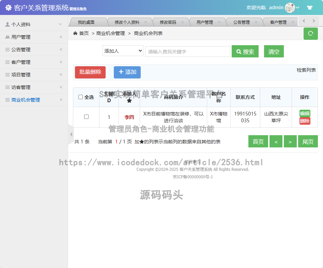Switch to the 修改密码 tab
Viewport: 323px width, 268px height.
point(168,22)
